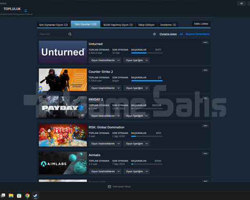Expand PAYDAY 2 Oyun İçeriğim dropdown
Screen dimensions: 250x200
[x=137, y=116]
